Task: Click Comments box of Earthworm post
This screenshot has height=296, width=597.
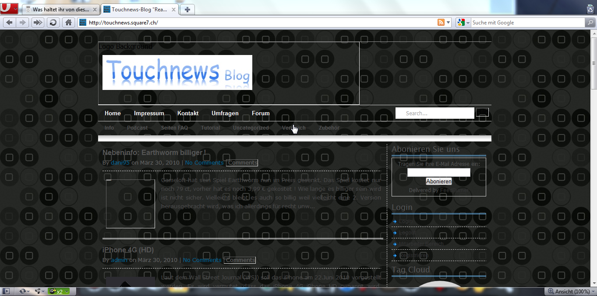Action: 242,163
